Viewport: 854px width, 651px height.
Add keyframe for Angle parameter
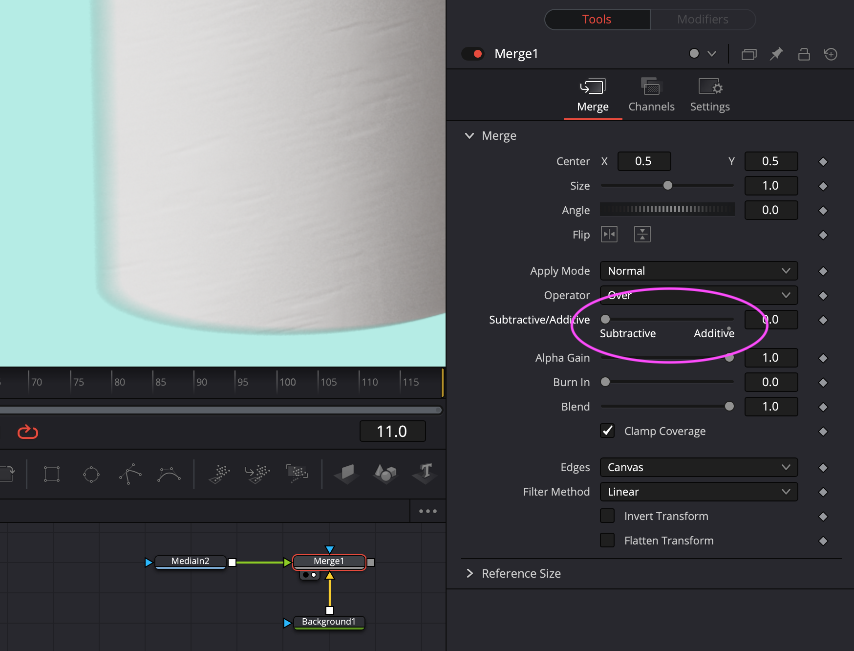coord(823,211)
